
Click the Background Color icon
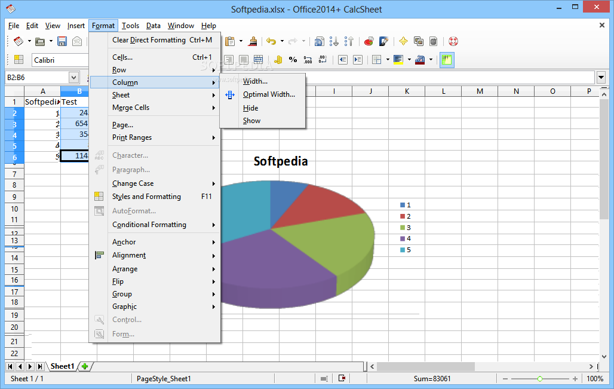pyautogui.click(x=398, y=60)
